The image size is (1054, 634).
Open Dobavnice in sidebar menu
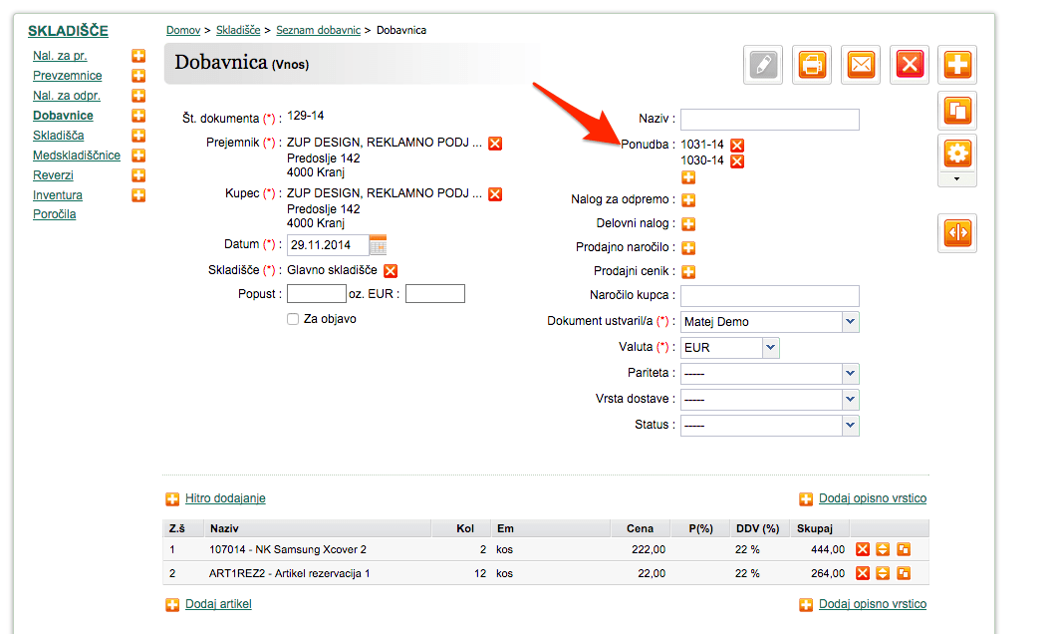(63, 116)
